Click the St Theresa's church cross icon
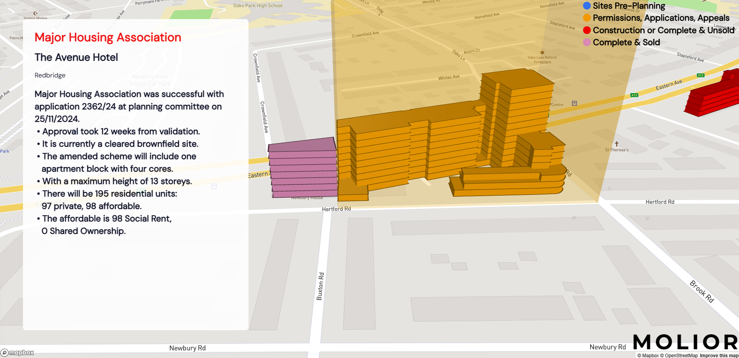Screen dimensions: 739x358 616,144
